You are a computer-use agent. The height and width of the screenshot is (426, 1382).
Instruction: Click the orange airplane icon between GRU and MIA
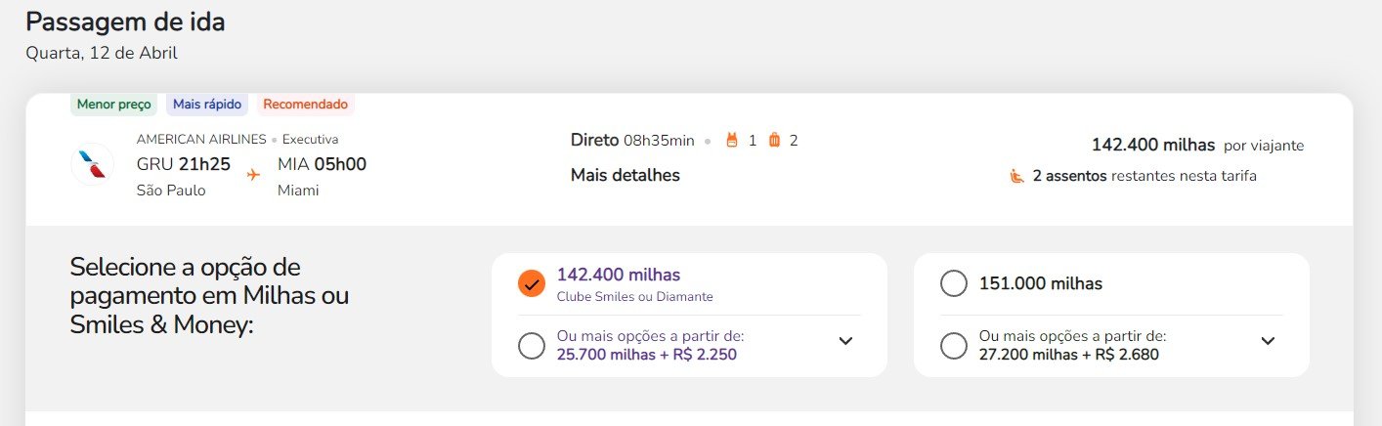[254, 175]
